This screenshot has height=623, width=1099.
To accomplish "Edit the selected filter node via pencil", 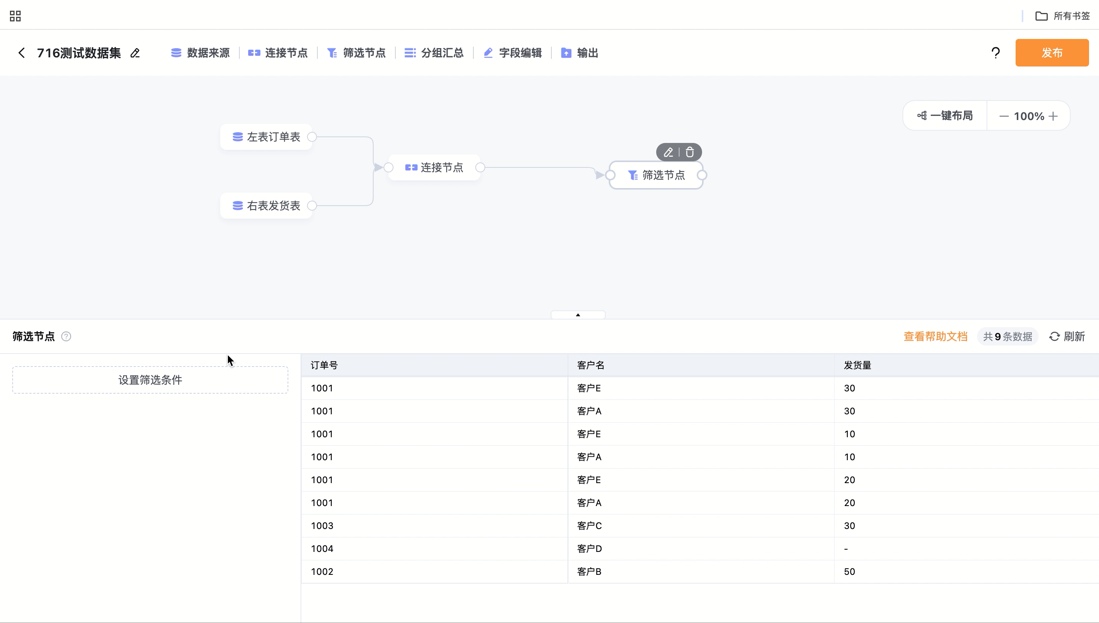I will (668, 152).
